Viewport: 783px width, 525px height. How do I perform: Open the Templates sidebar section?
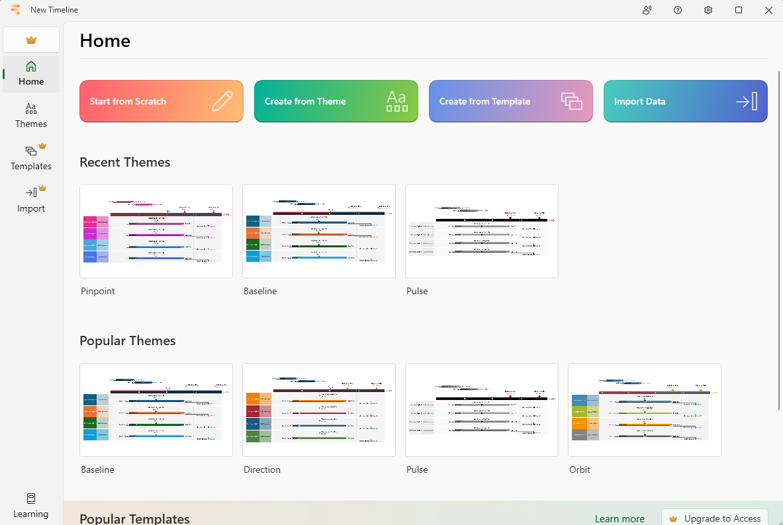(x=31, y=158)
